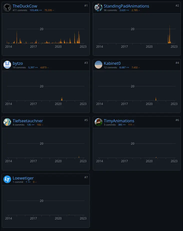Image resolution: width=183 pixels, height=231 pixels.
Task: Click the #5 rank label
Action: pyautogui.click(x=86, y=120)
